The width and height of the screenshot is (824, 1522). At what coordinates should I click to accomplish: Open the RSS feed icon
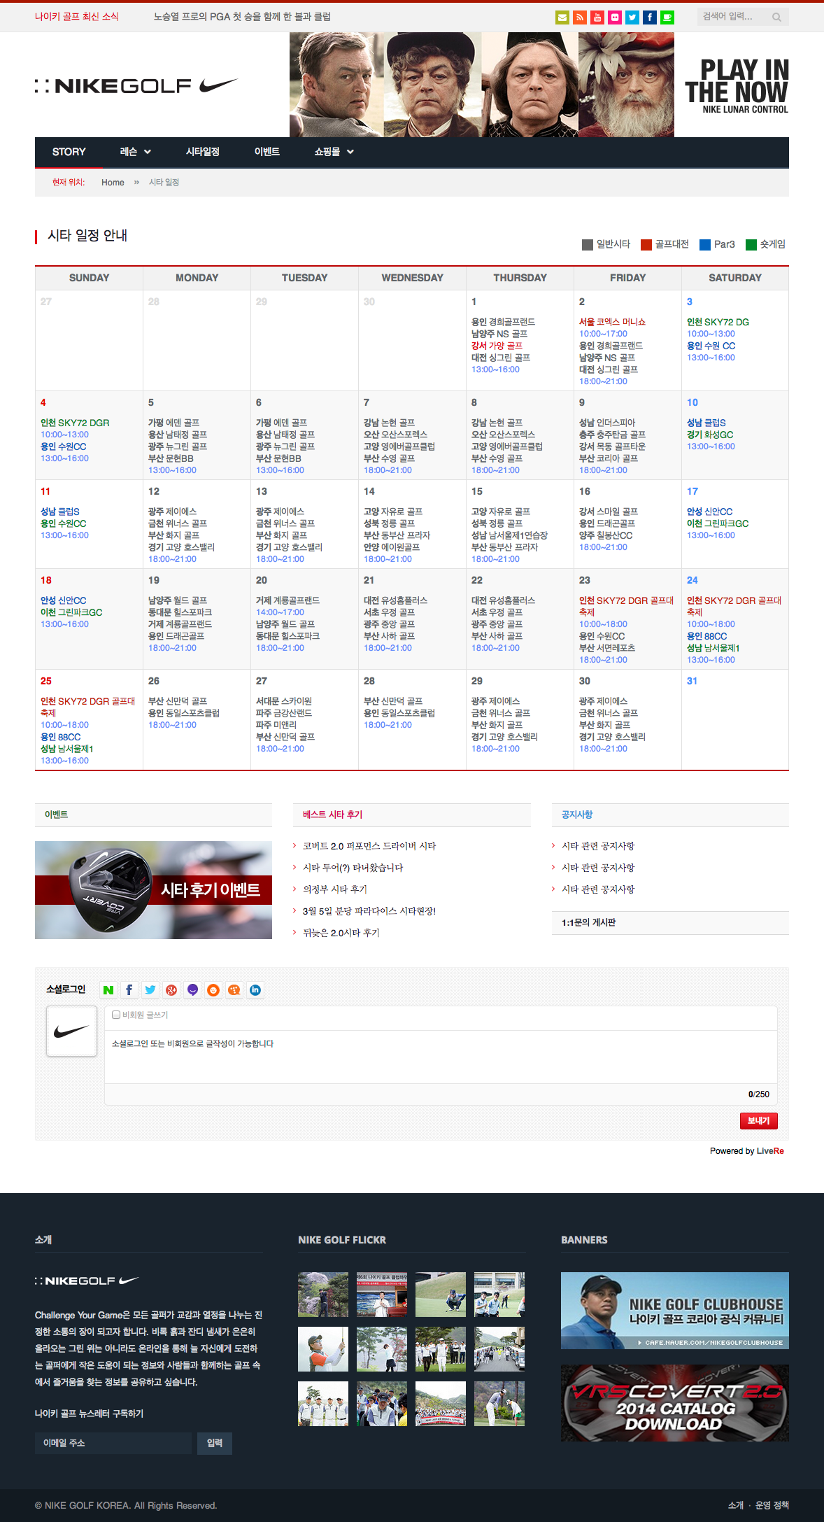click(580, 17)
